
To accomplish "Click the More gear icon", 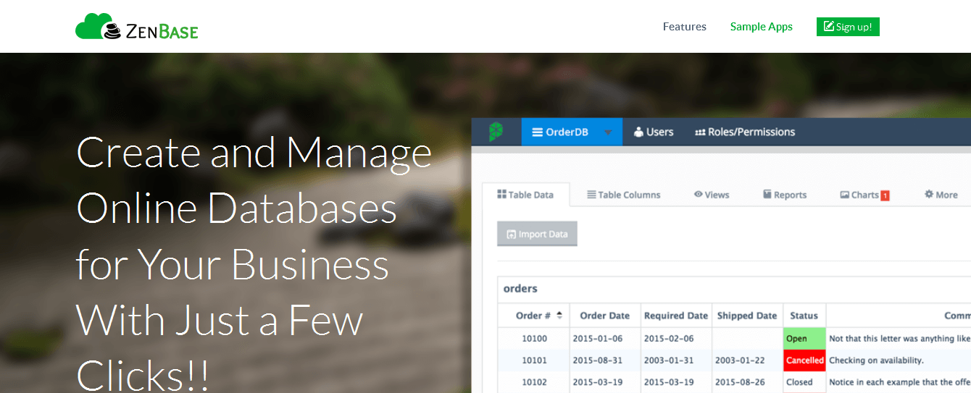I will 929,194.
